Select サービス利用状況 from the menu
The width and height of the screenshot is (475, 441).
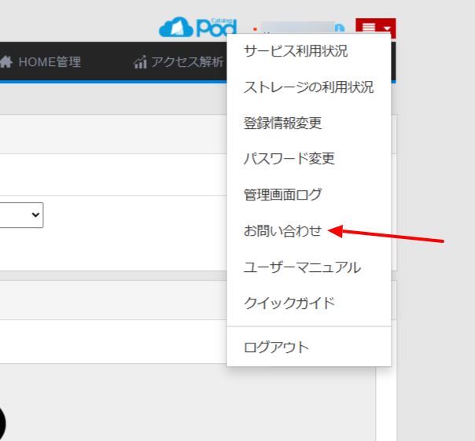click(296, 52)
